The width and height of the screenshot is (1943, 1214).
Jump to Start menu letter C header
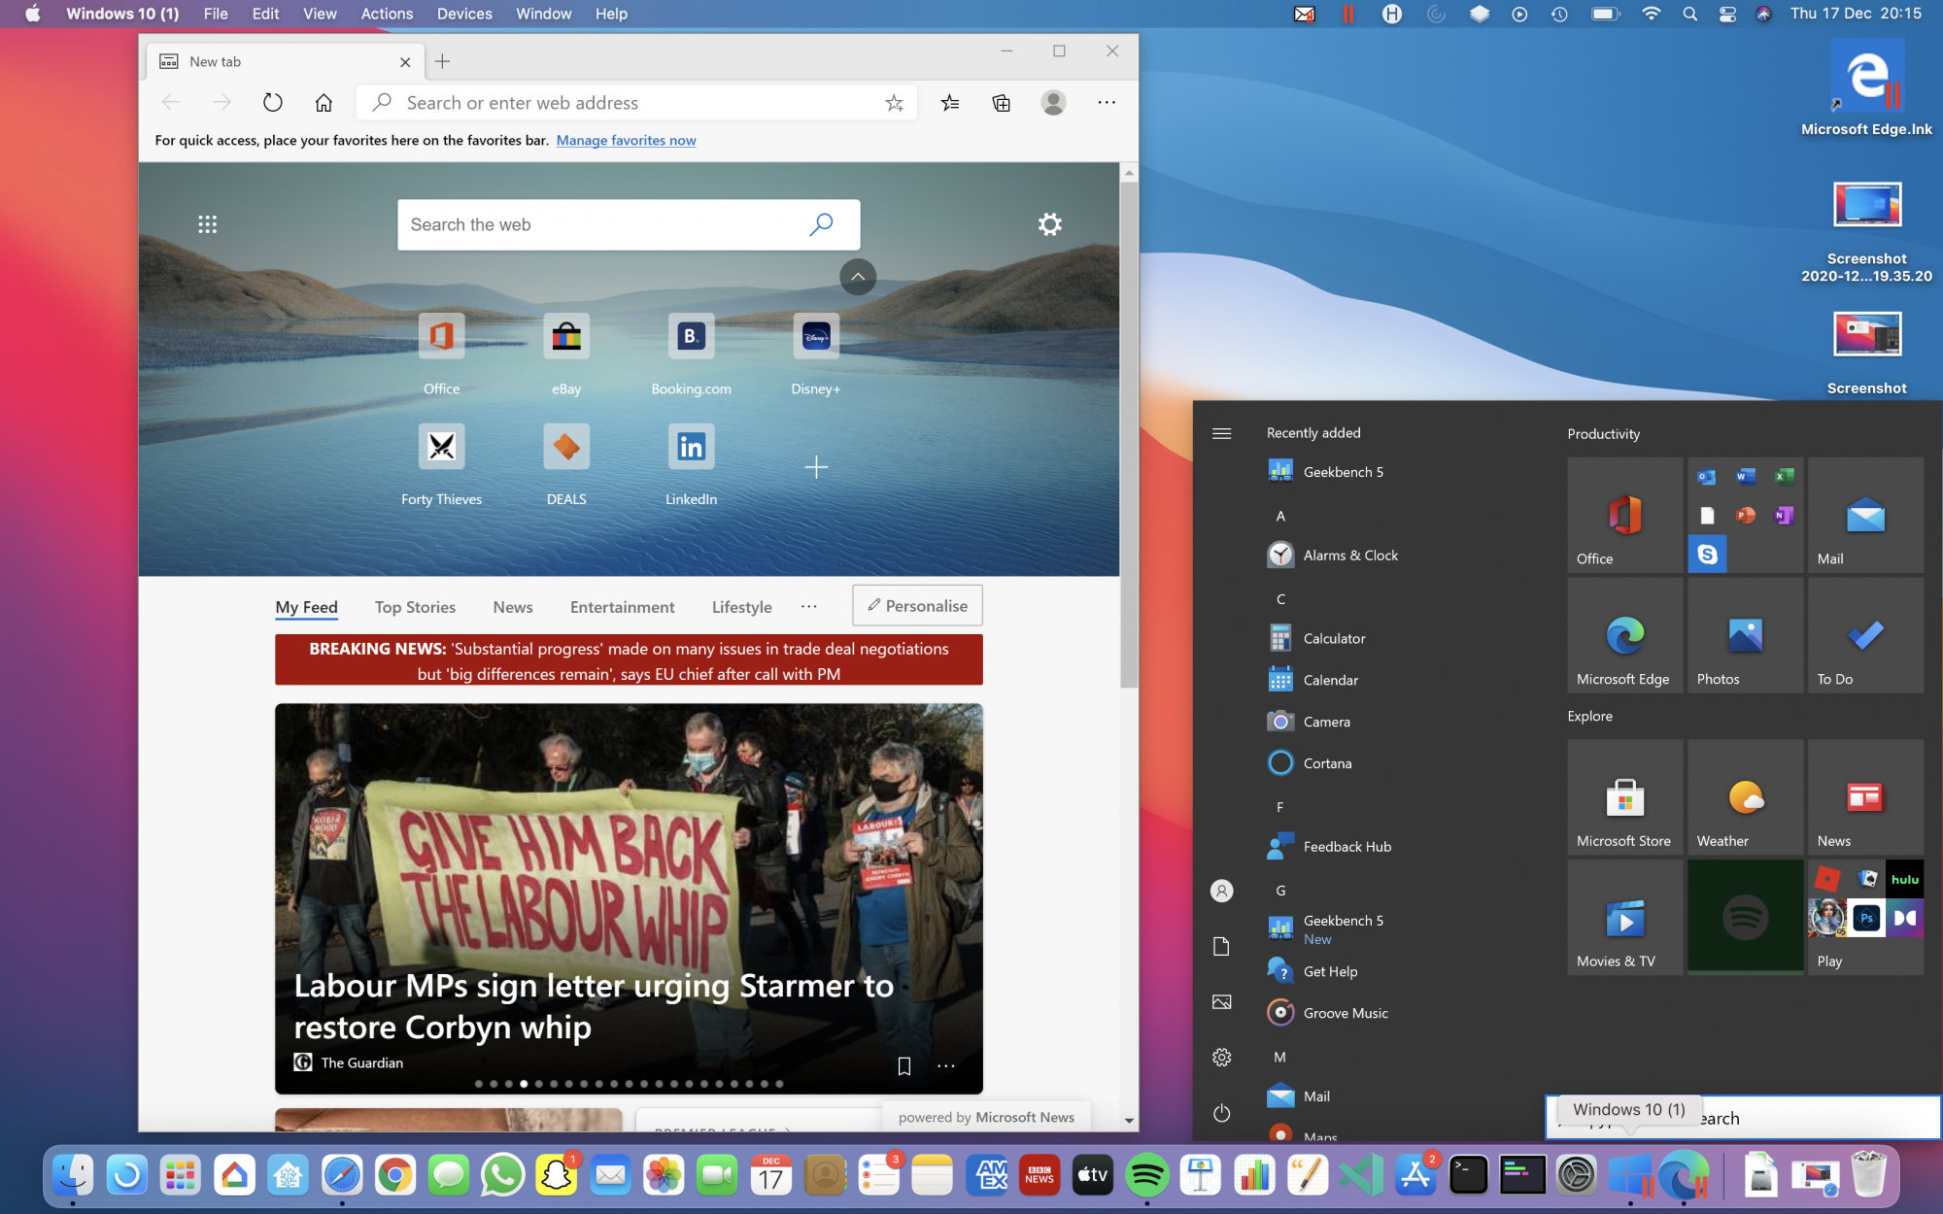point(1279,599)
